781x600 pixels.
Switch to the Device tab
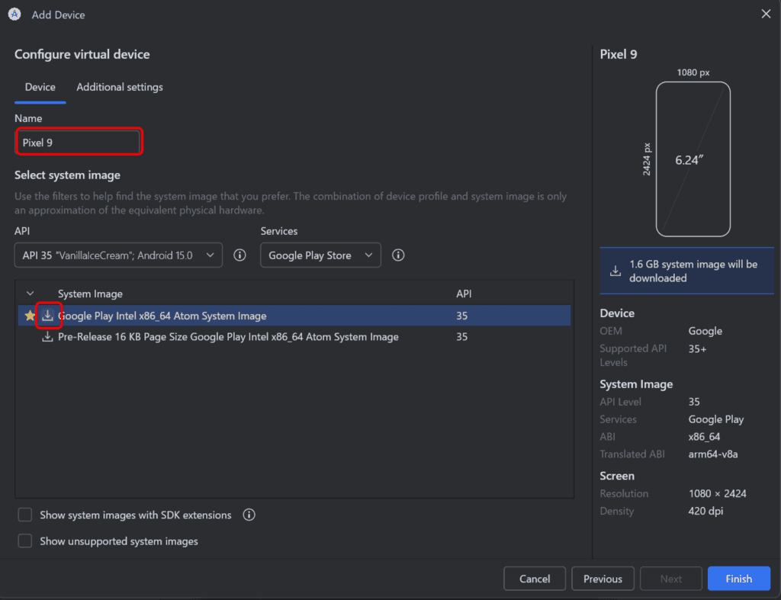point(40,87)
